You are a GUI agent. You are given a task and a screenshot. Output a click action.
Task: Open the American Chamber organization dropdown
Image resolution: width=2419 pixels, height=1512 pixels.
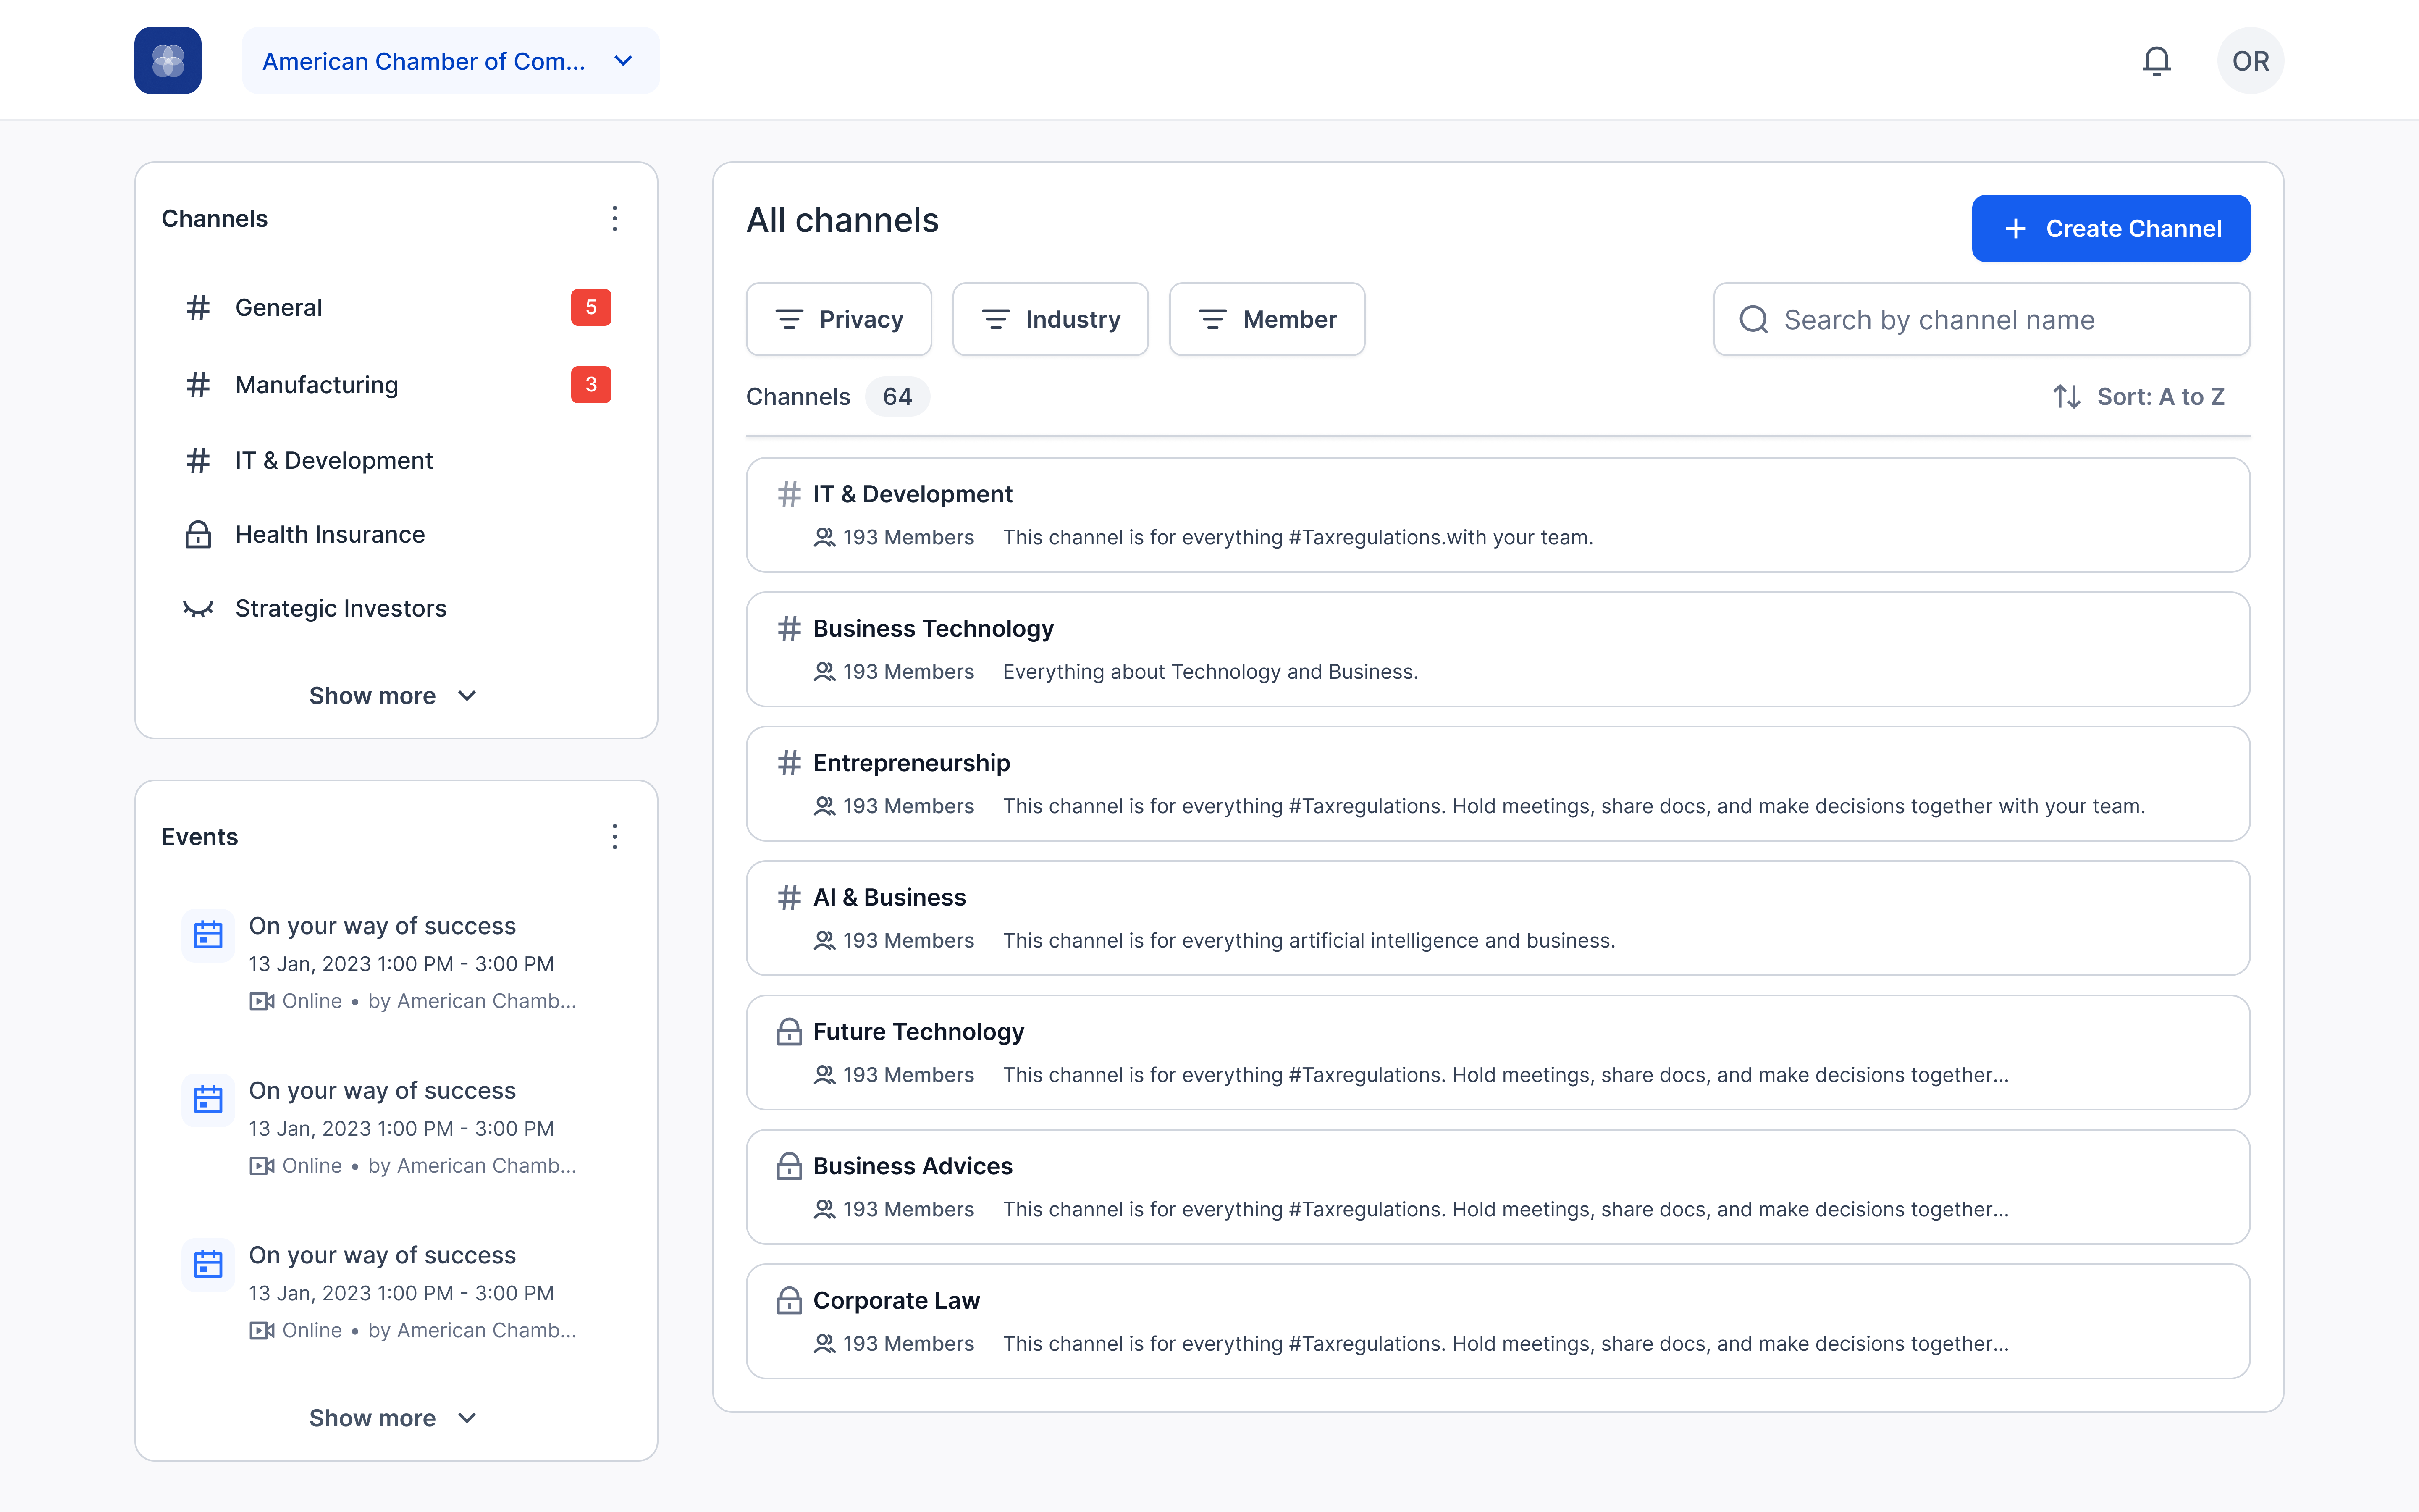[x=450, y=61]
